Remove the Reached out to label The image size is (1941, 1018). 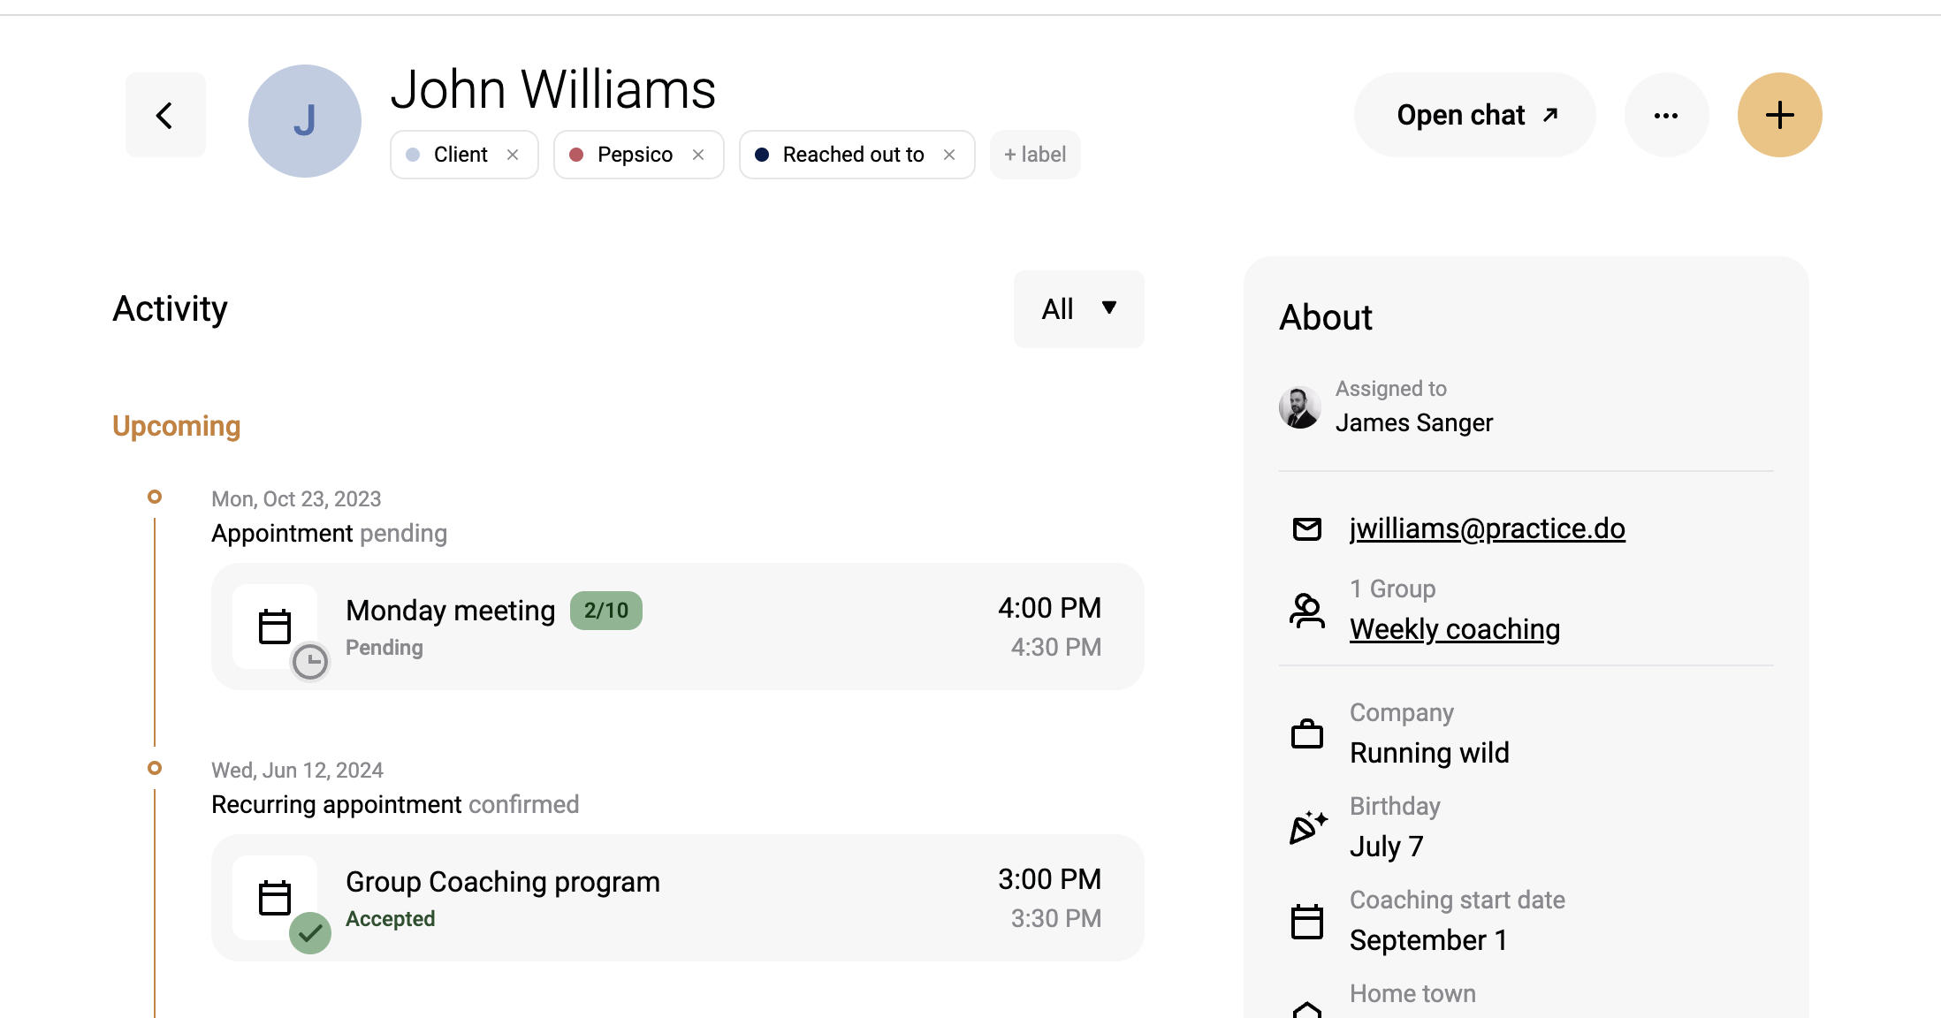pos(949,155)
